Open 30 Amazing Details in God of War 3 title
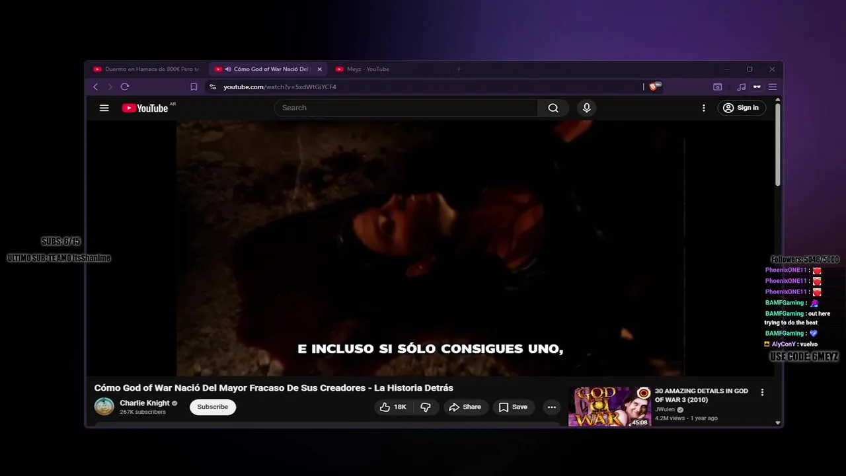Viewport: 846px width, 476px height. (701, 395)
